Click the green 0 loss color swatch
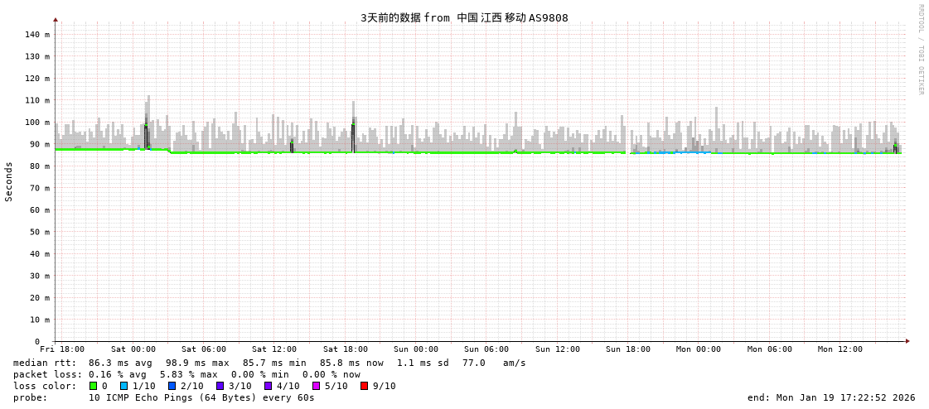 tap(93, 386)
